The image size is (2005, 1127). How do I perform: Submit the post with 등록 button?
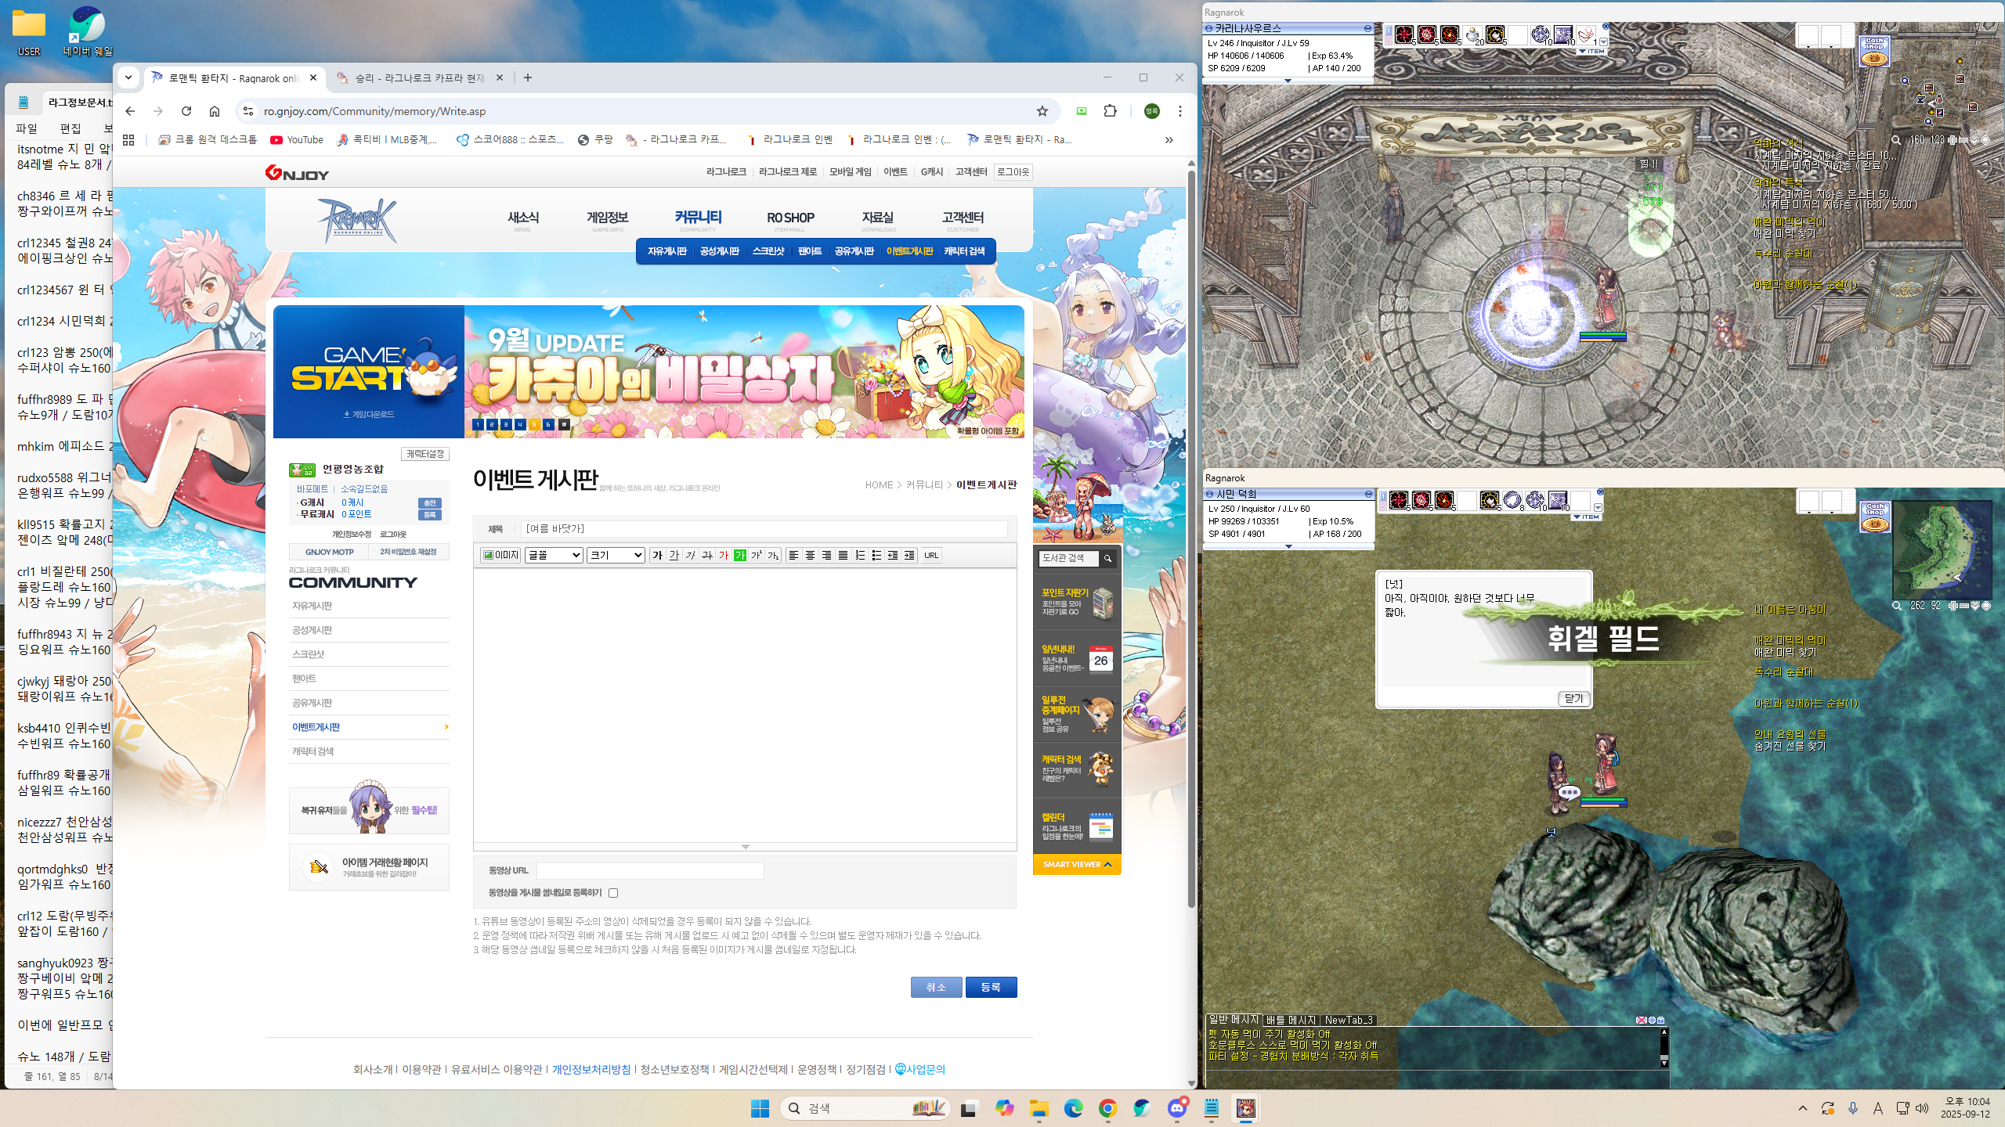[x=991, y=988]
